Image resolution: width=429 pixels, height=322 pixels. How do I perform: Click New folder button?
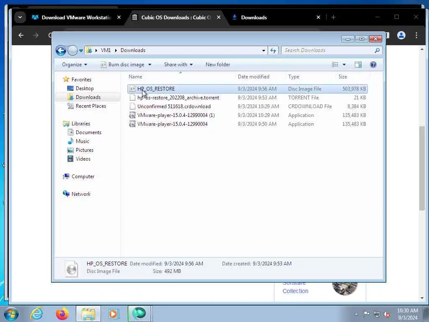pos(218,65)
